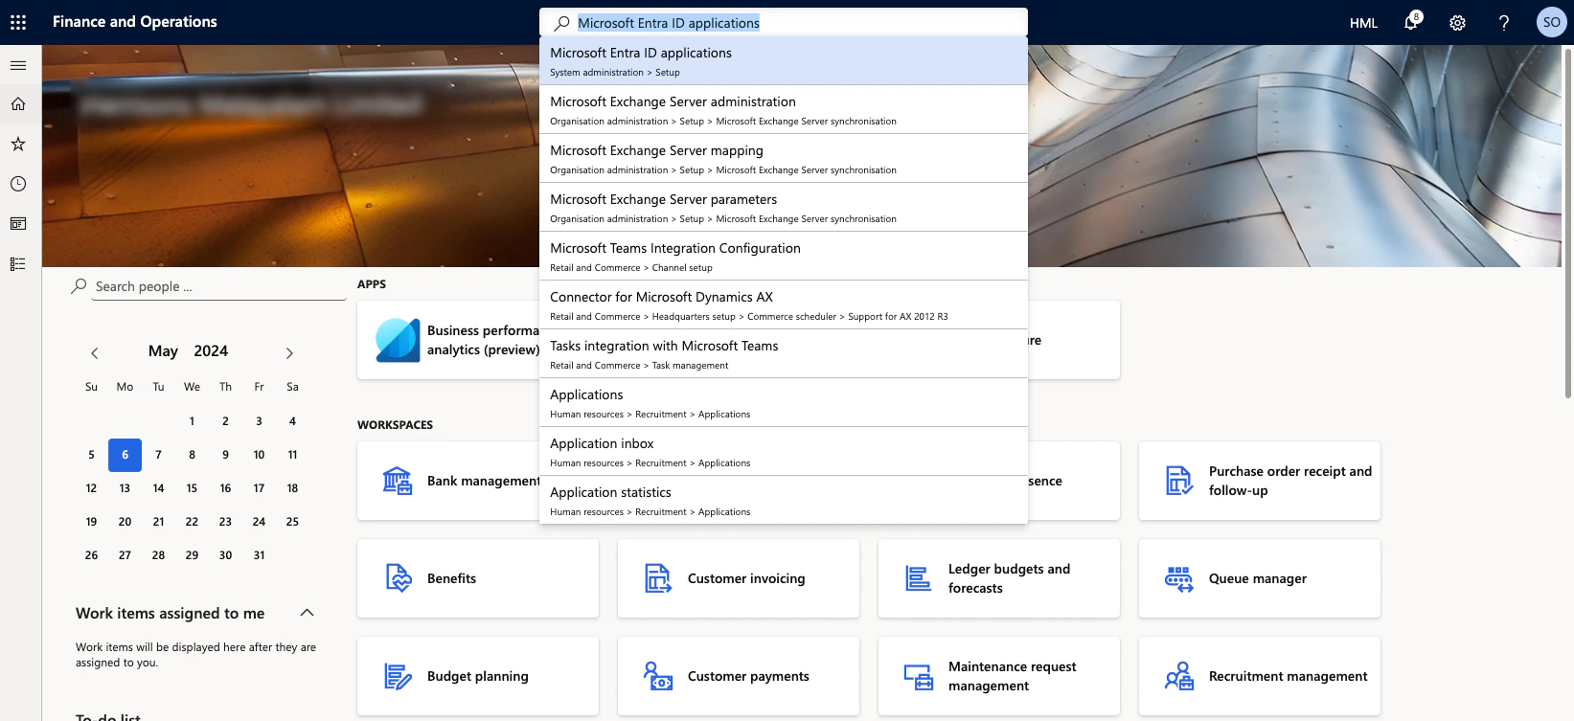Open Recruitment management workspace tile
The width and height of the screenshot is (1574, 721).
click(1260, 676)
